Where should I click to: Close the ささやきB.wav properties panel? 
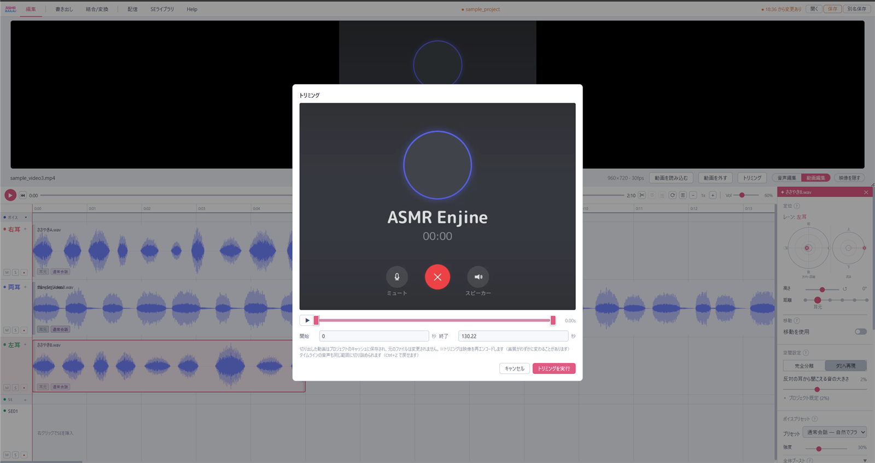click(x=866, y=192)
